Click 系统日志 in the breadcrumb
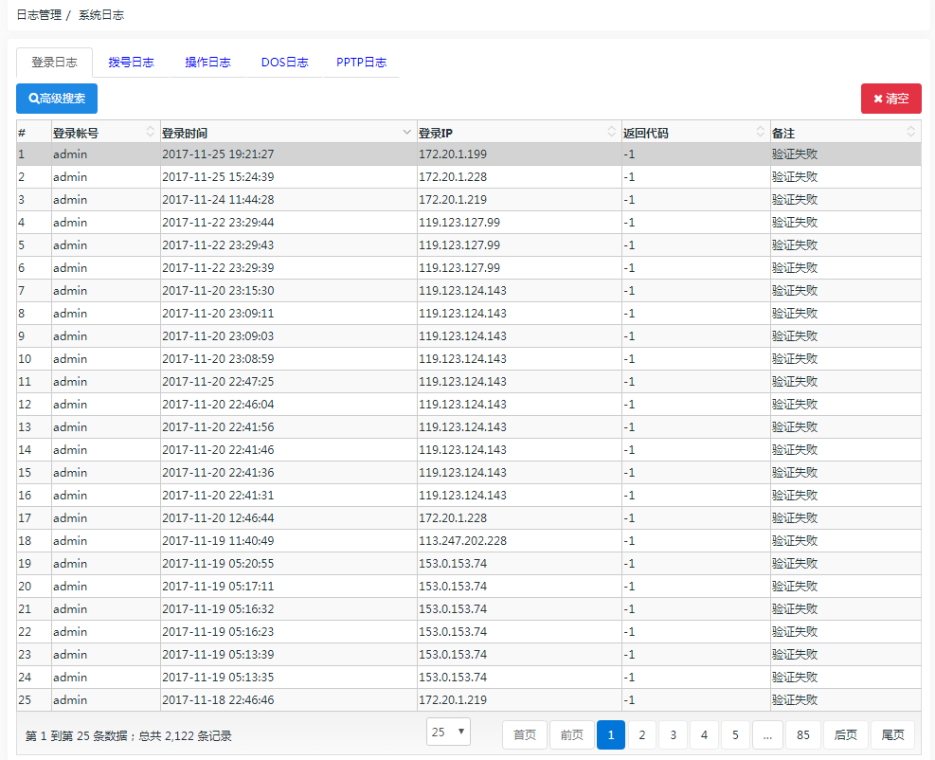The height and width of the screenshot is (760, 935). coord(101,15)
